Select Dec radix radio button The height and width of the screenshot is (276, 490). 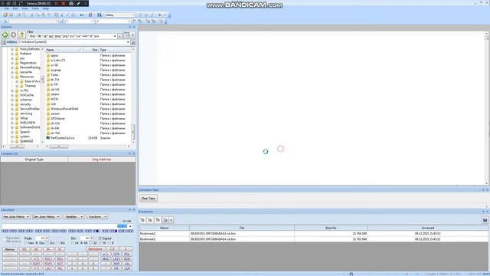pyautogui.click(x=37, y=243)
